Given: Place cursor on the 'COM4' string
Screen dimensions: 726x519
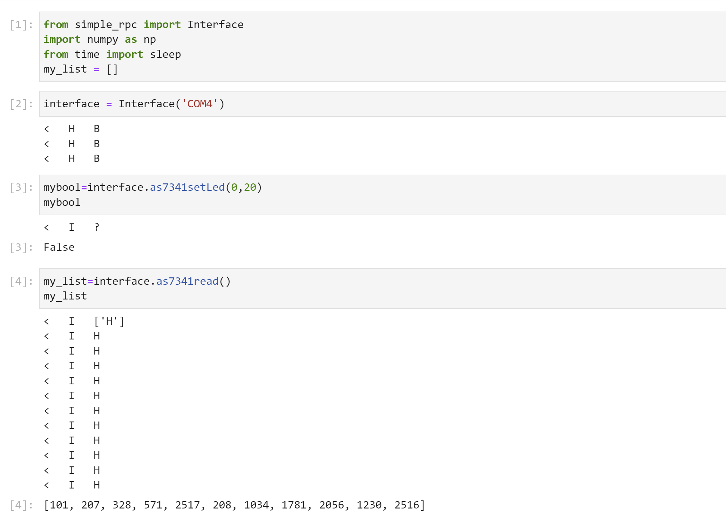Looking at the screenshot, I should [x=200, y=104].
